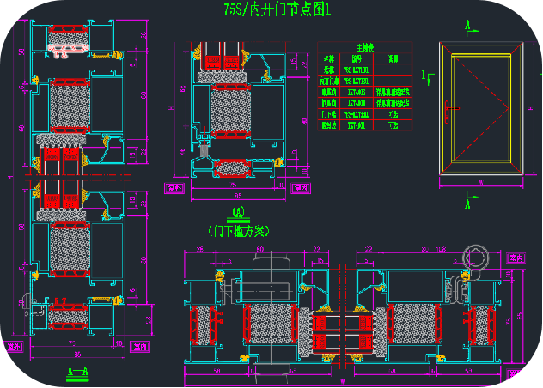The height and width of the screenshot is (388, 543).
Task: Select the grey threshold block in middle detail
Action: (x=203, y=149)
